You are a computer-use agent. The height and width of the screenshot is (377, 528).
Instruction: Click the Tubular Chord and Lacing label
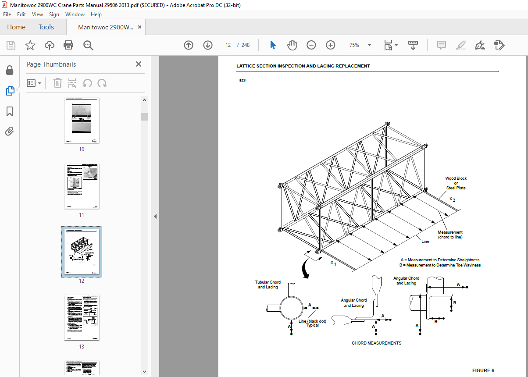268,285
